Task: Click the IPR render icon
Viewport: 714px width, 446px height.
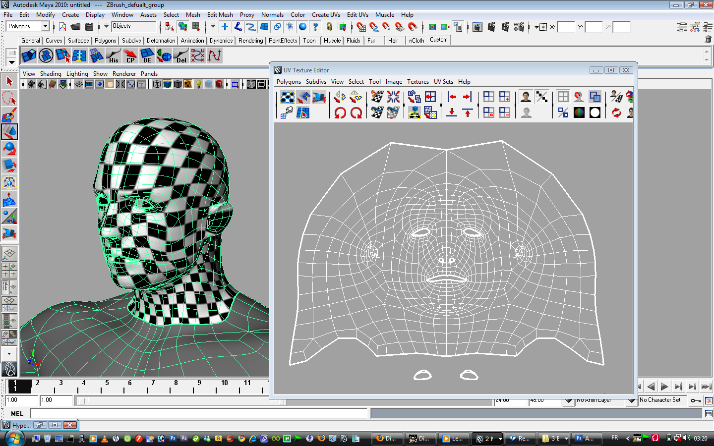Action: click(505, 27)
